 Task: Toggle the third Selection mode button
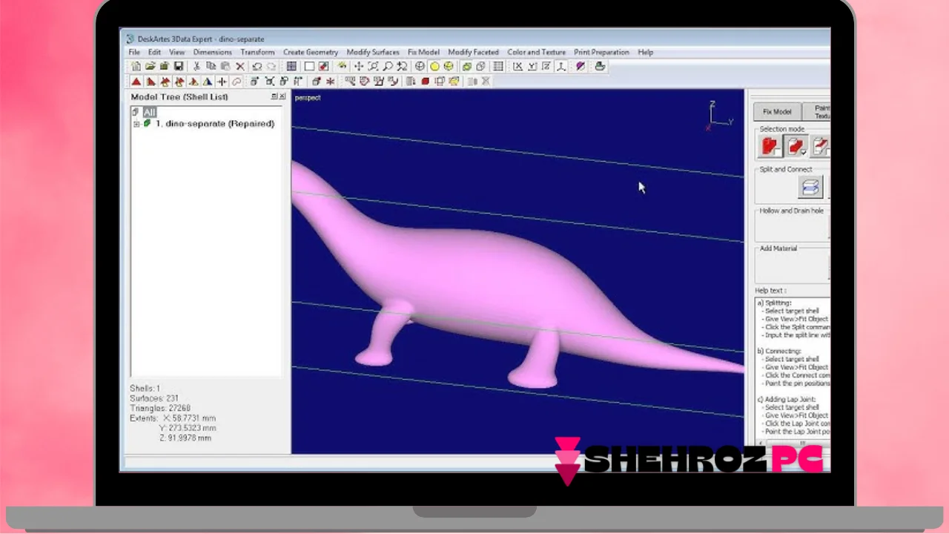[x=821, y=146]
